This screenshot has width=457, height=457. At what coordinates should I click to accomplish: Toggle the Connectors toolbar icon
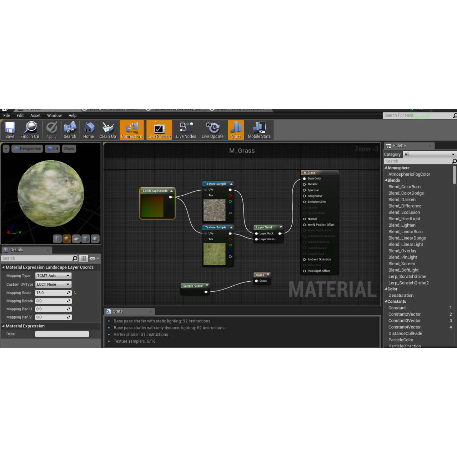coord(131,130)
